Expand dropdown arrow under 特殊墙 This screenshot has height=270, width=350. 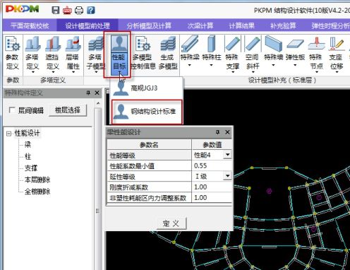click(x=273, y=65)
